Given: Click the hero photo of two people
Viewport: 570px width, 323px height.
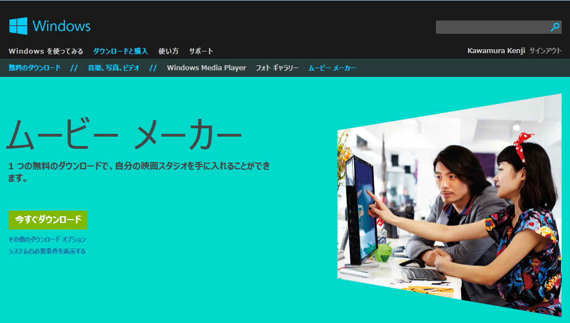Looking at the screenshot, I should 449,205.
